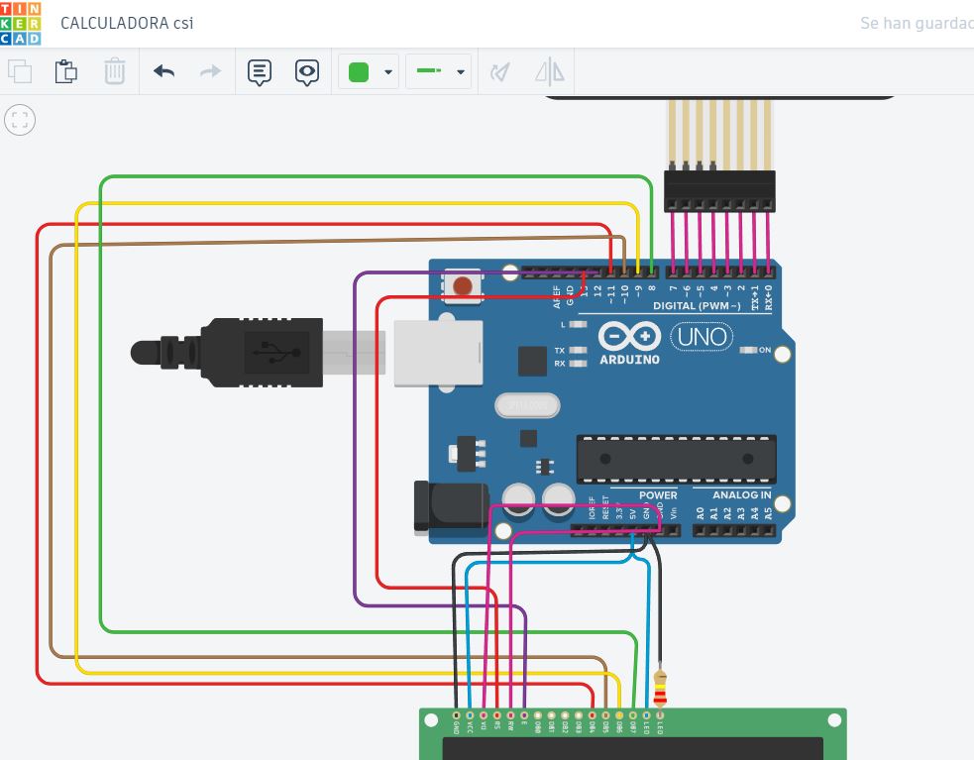Click the Arduino digital pin 7 socket
The image size is (974, 760).
[x=672, y=272]
